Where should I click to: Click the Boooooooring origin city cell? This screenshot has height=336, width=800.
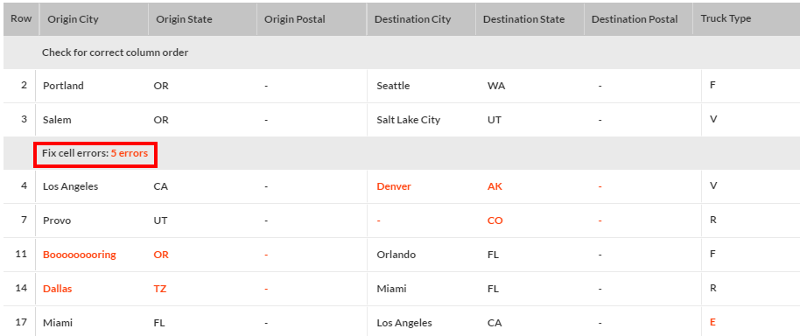80,255
